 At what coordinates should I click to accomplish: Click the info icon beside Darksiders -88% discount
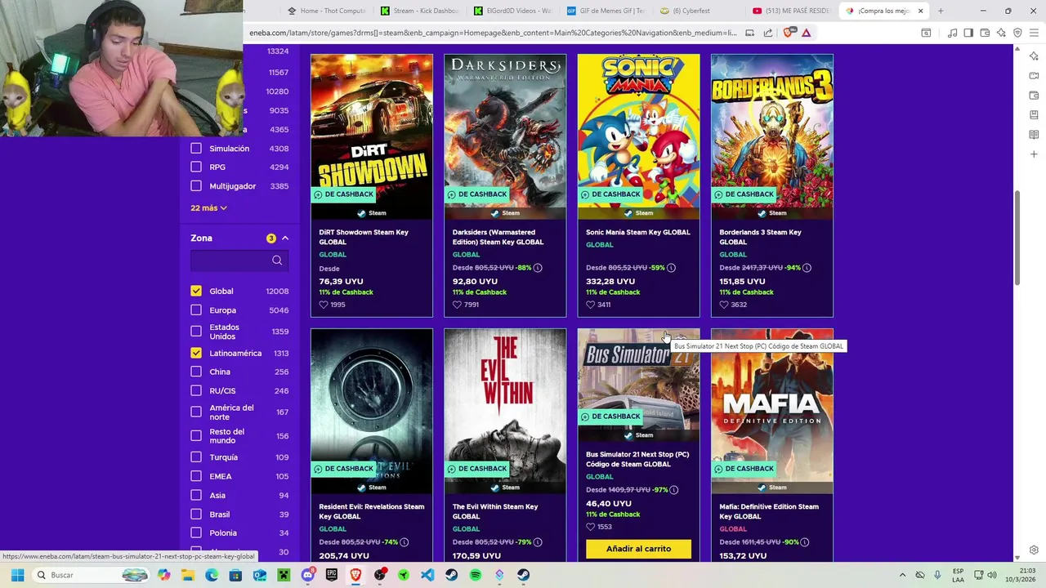[x=538, y=268]
